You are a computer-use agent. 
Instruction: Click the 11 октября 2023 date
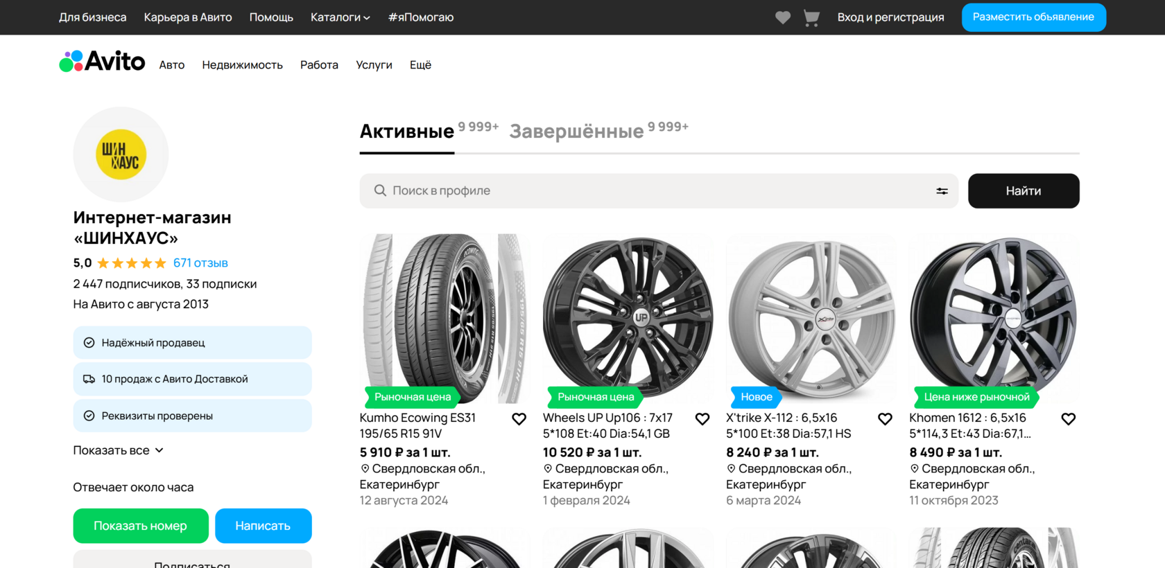click(x=953, y=501)
